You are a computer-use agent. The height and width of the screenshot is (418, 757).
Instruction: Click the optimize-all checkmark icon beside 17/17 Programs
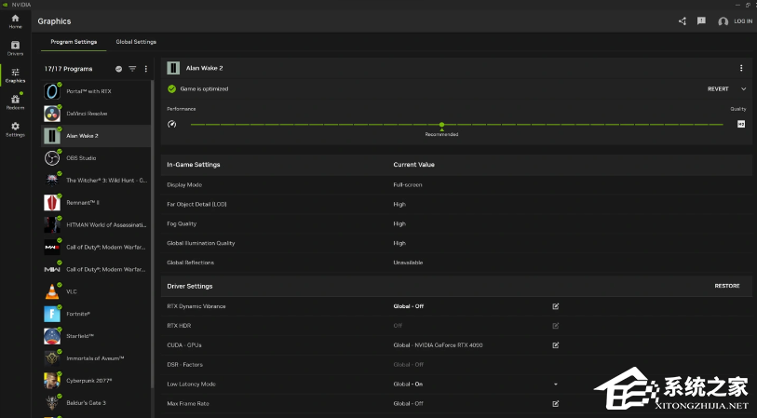click(x=118, y=69)
